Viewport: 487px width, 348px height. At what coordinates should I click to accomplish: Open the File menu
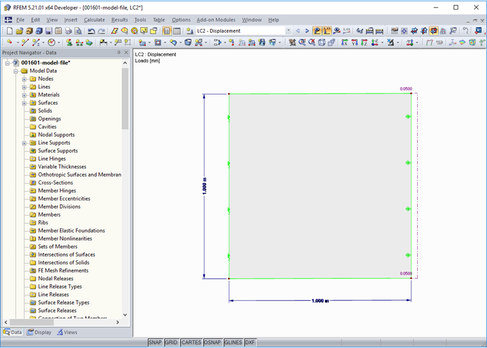pyautogui.click(x=21, y=20)
